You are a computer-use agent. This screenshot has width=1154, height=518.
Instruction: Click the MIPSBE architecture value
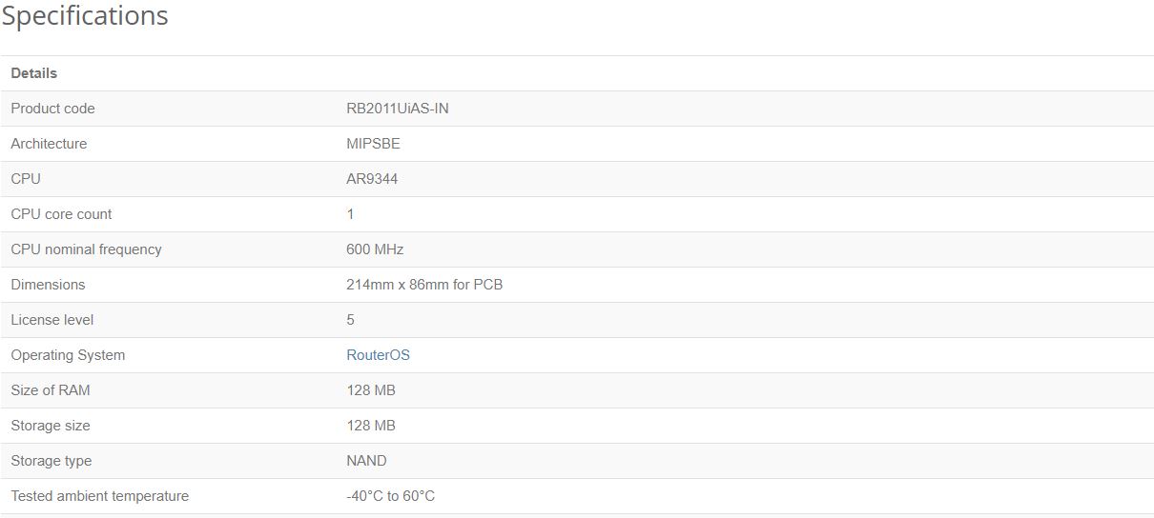[373, 144]
